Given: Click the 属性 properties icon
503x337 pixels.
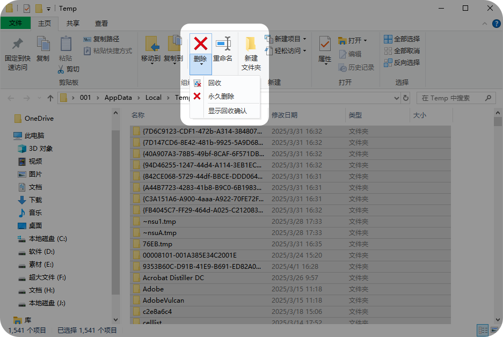Looking at the screenshot, I should [x=325, y=44].
